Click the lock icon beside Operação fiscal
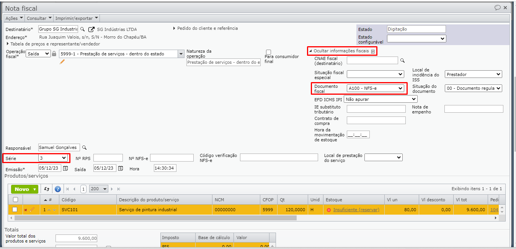Image resolution: width=516 pixels, height=249 pixels. click(x=54, y=54)
